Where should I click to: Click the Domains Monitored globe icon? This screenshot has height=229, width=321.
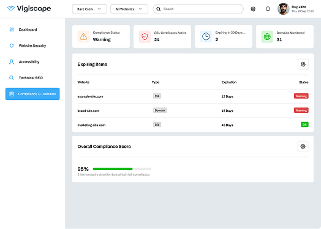point(267,36)
